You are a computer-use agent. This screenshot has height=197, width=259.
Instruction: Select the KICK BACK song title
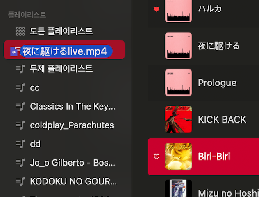click(222, 119)
